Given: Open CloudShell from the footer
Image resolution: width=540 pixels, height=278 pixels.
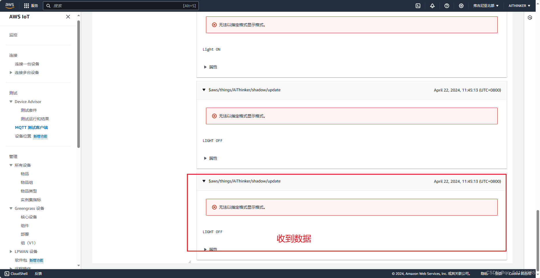Looking at the screenshot, I should 16,274.
